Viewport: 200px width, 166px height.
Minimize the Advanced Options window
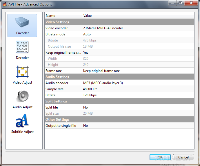(172, 3)
